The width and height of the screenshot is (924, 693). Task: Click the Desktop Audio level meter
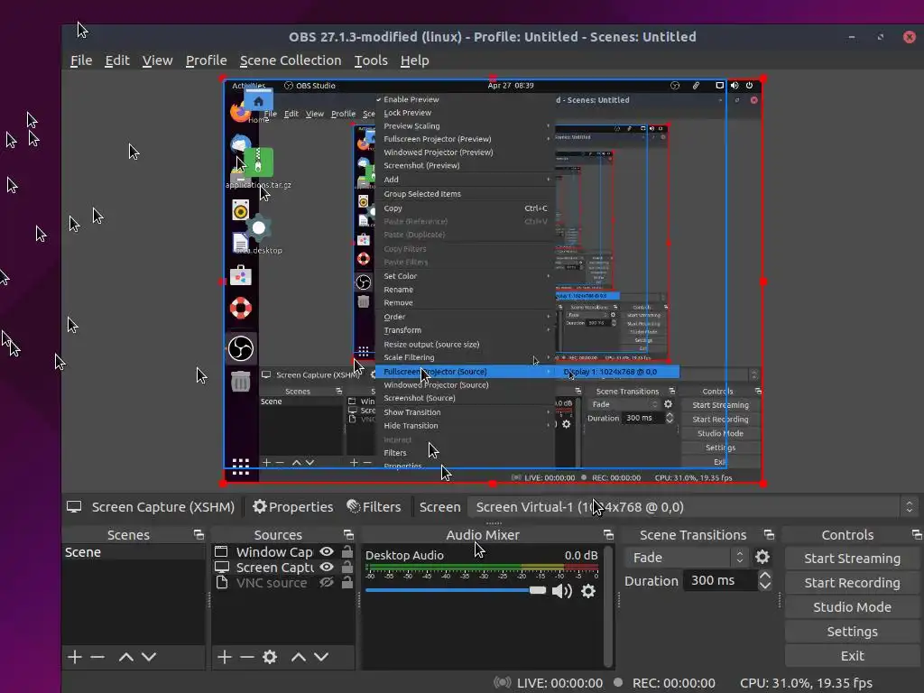pyautogui.click(x=482, y=568)
